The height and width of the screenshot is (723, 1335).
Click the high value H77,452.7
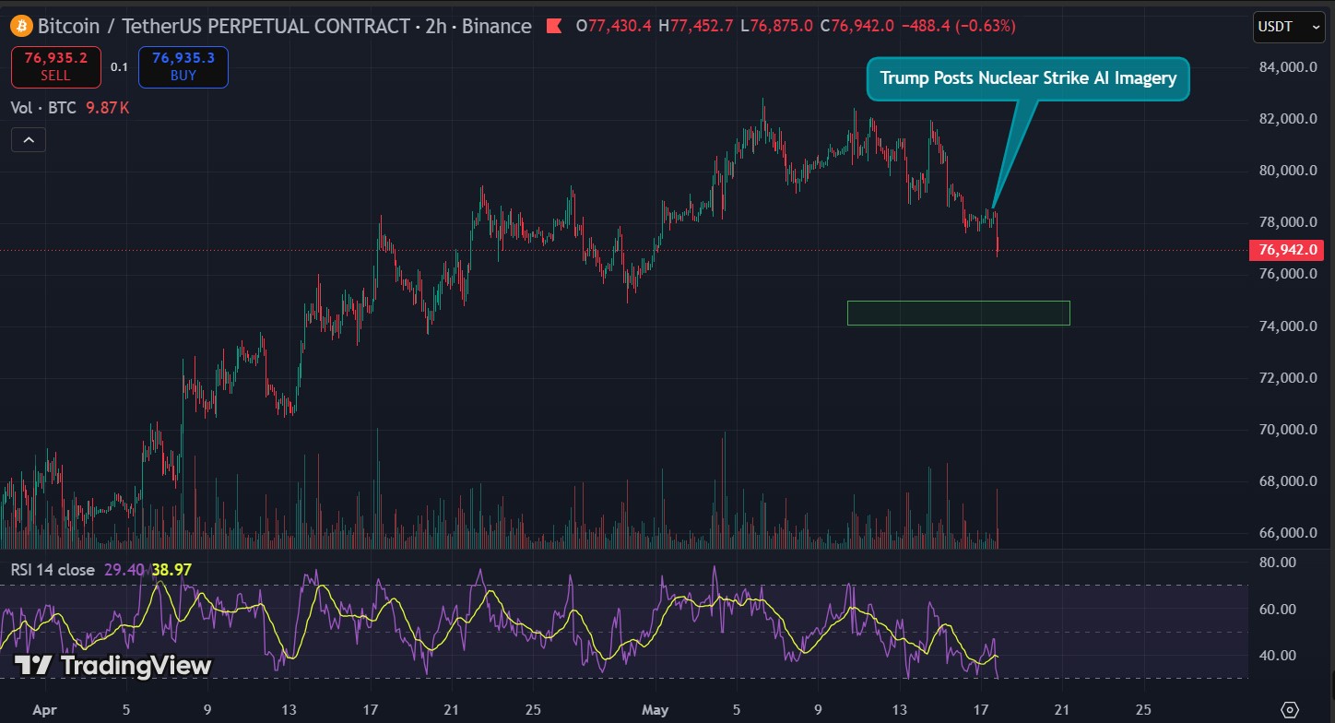tap(696, 26)
